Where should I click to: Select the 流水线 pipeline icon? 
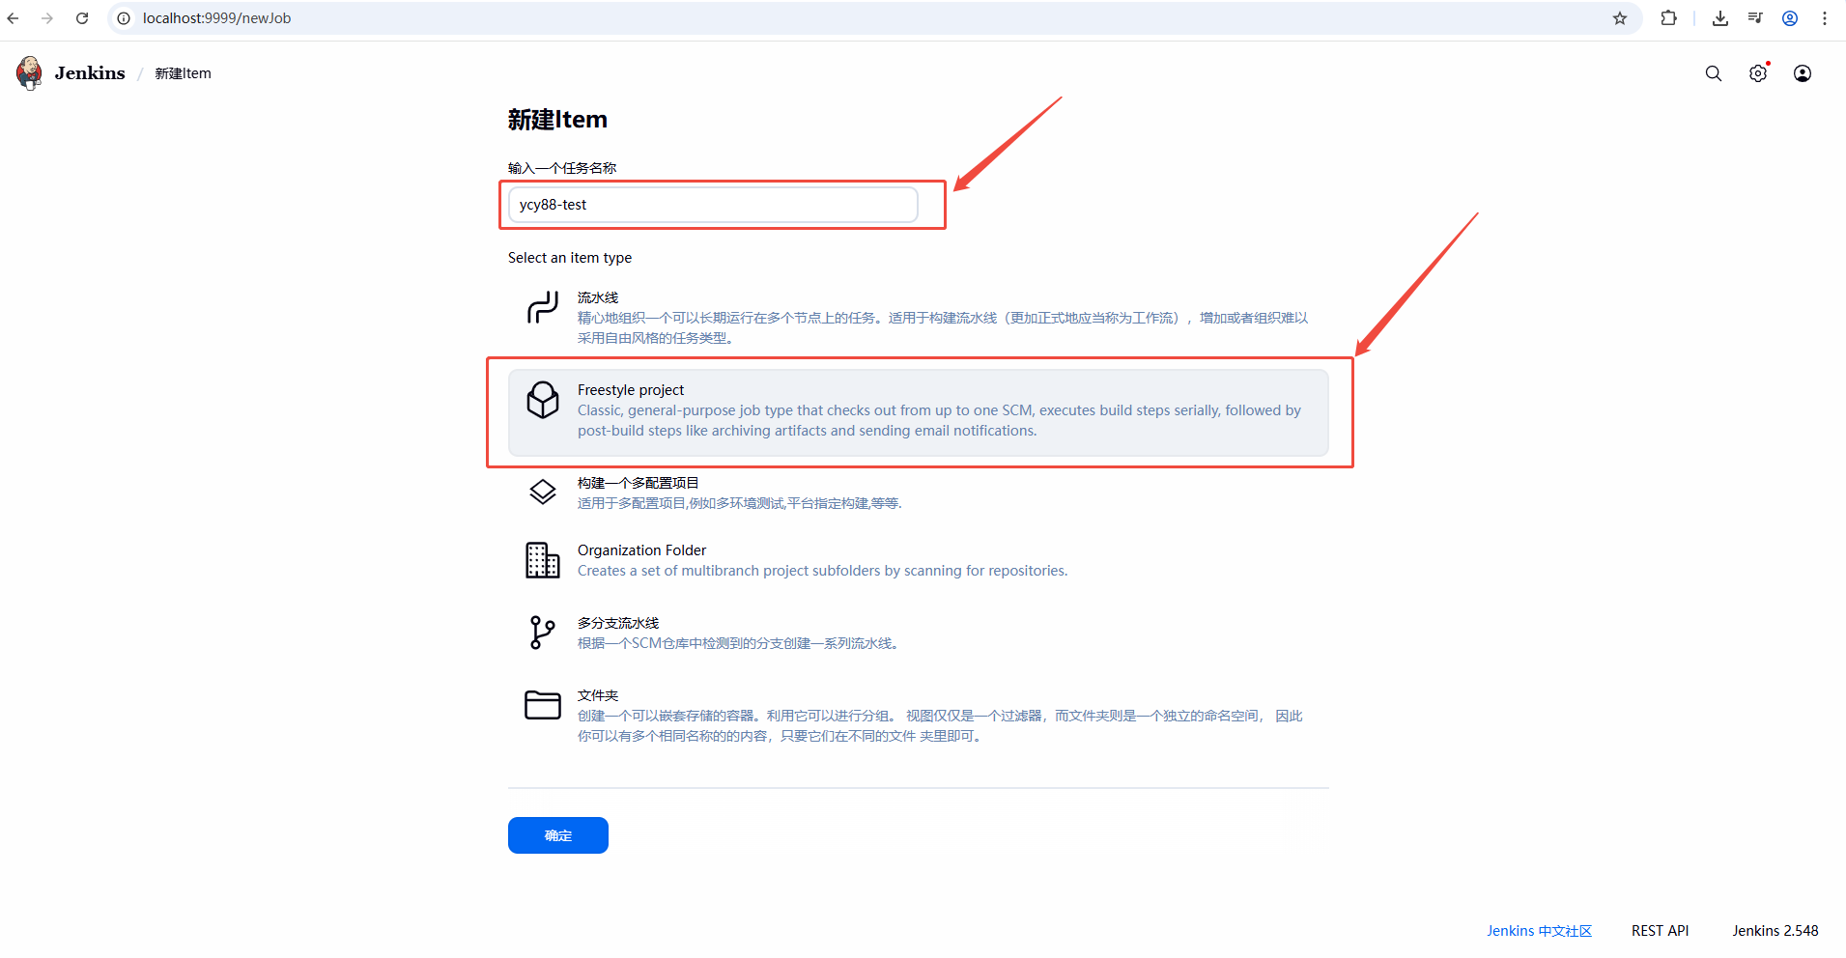point(543,308)
